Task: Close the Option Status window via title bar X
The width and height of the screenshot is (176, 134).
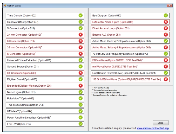Action: click(170, 5)
